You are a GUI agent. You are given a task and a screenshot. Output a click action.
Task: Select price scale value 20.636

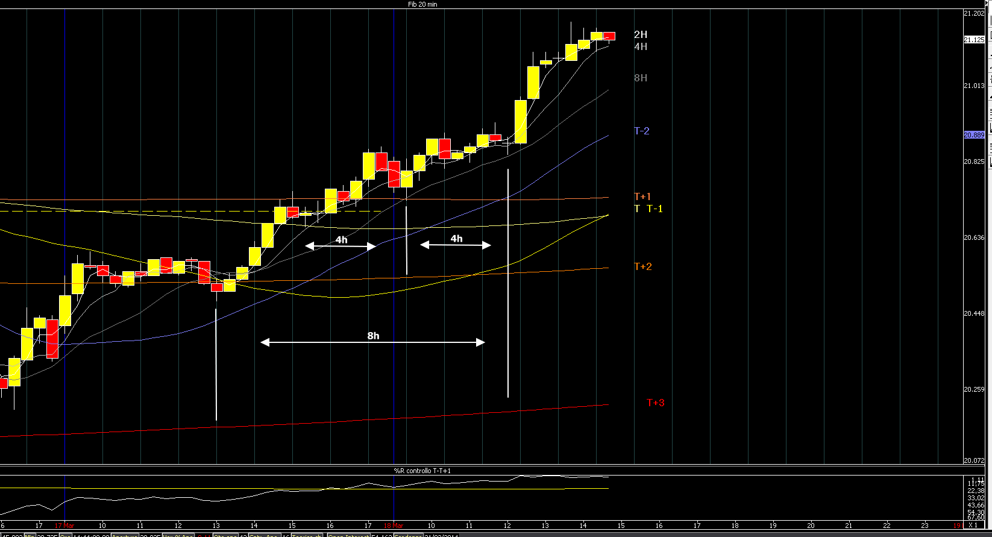[x=974, y=237]
